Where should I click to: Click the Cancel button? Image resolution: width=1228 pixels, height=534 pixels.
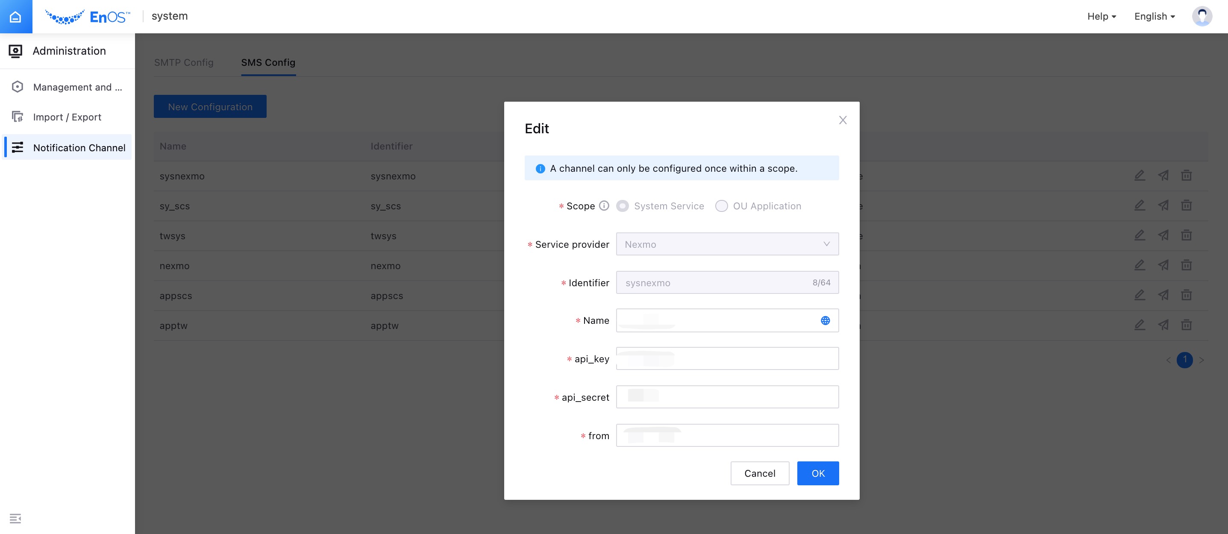(759, 473)
